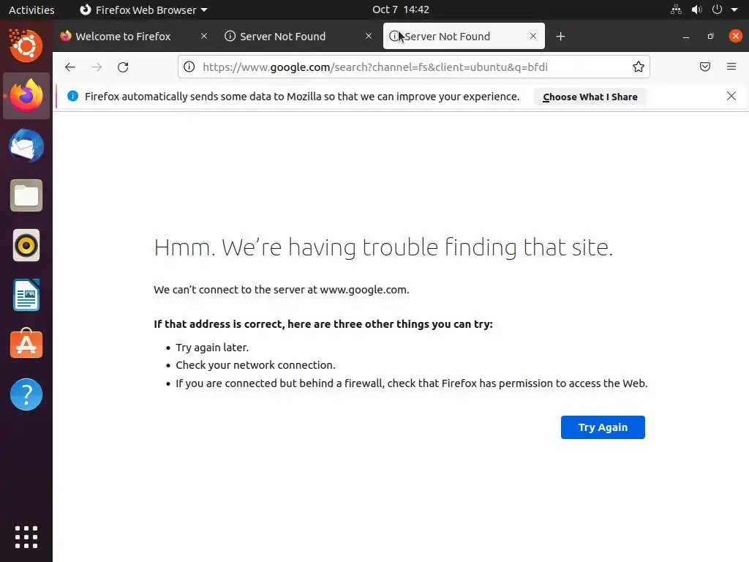Restore down the Firefox window

710,37
